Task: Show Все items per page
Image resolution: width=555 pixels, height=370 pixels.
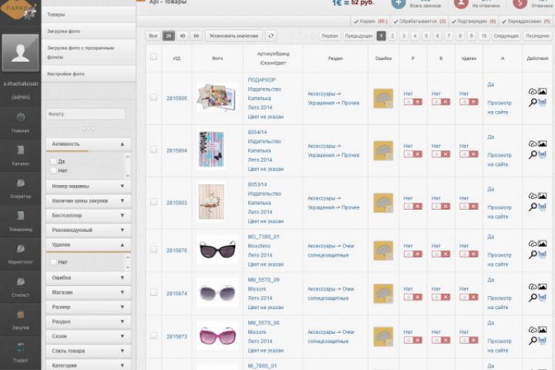Action: coord(153,35)
